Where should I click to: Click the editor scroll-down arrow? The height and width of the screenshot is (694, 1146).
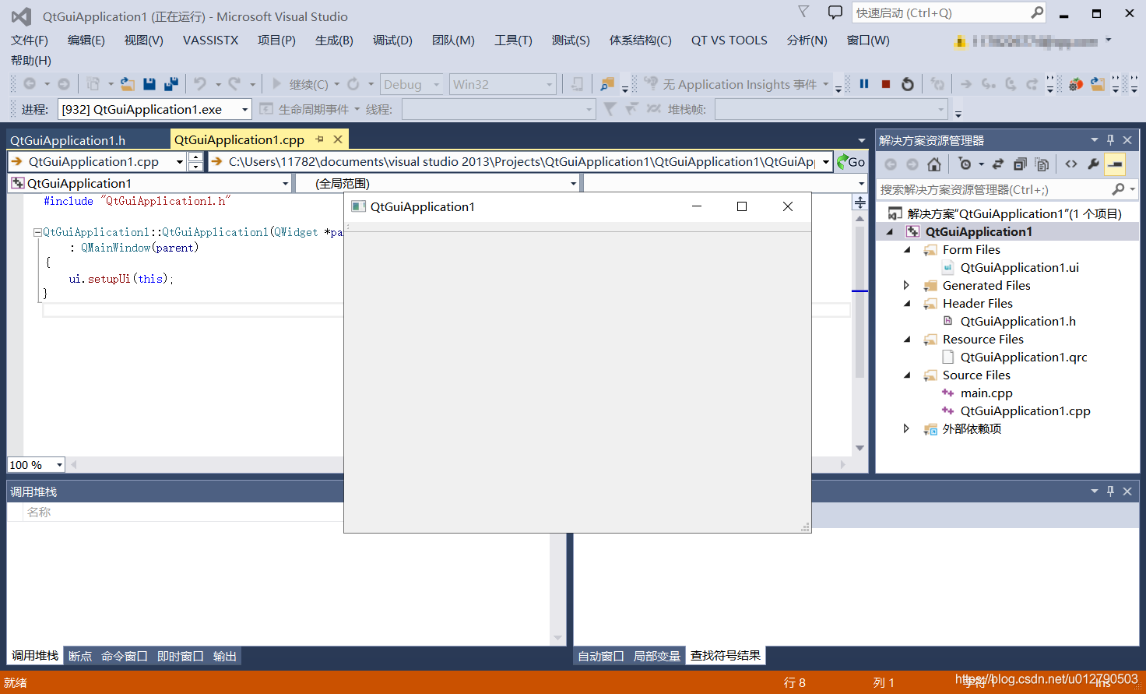coord(859,448)
